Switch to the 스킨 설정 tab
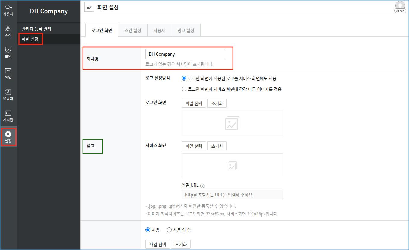The image size is (409, 250). (133, 30)
